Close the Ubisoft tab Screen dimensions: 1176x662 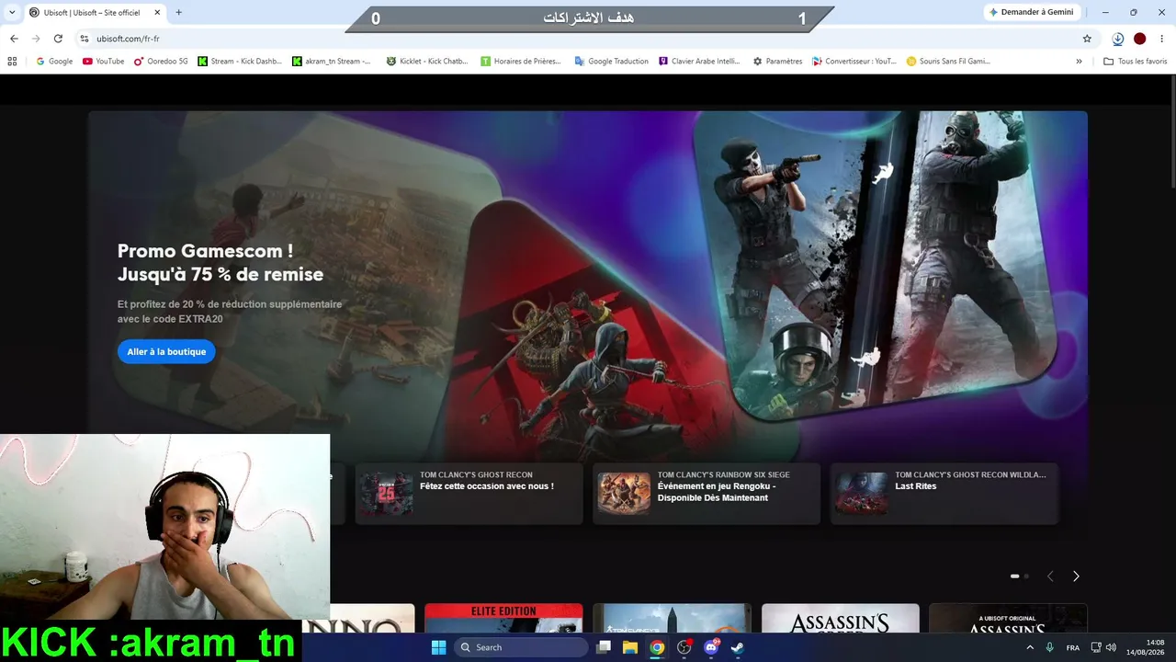[x=157, y=12]
